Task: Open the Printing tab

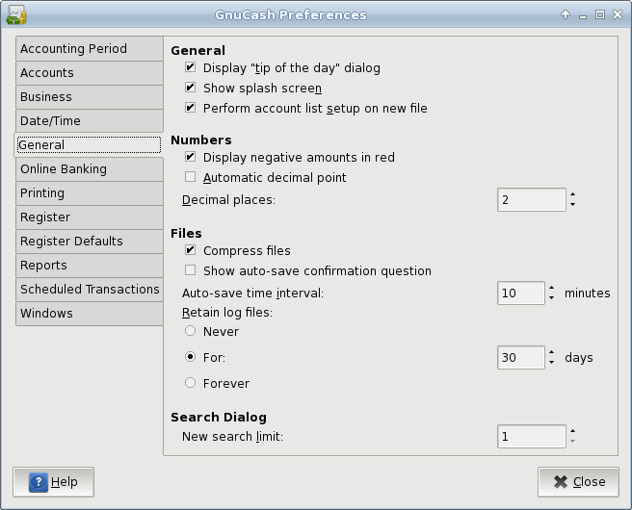Action: tap(90, 193)
